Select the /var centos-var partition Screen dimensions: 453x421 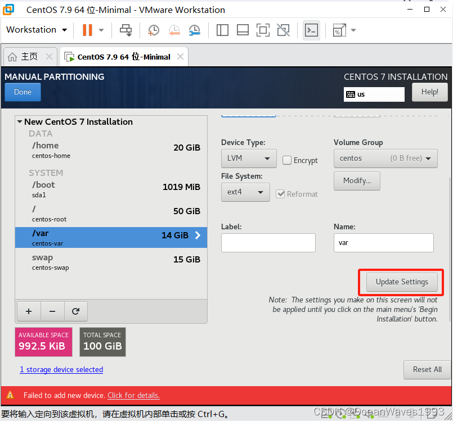(111, 237)
